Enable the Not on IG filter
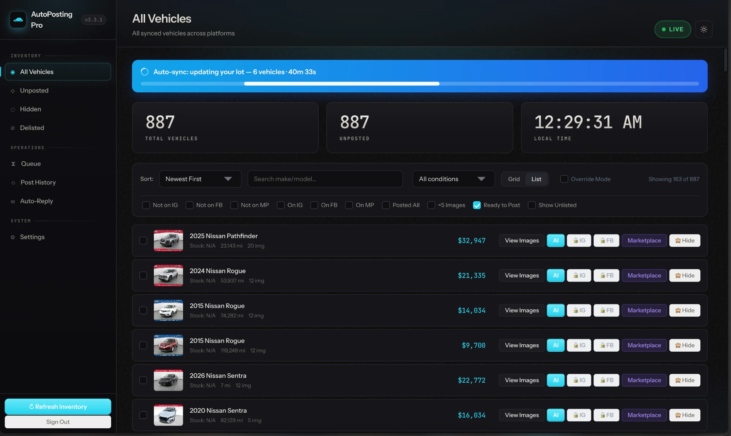Viewport: 731px width, 436px height. click(x=146, y=205)
